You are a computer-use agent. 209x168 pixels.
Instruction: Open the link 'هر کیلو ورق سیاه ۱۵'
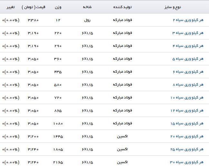187,124
